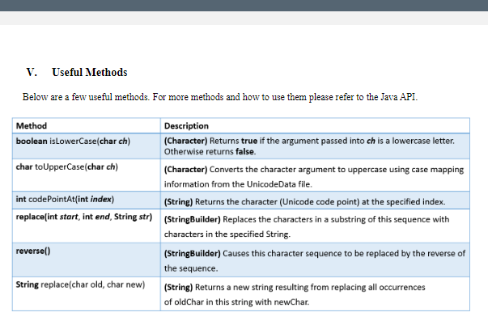Click the 'V. Useful Methods' heading
The width and height of the screenshot is (488, 325).
pos(77,72)
